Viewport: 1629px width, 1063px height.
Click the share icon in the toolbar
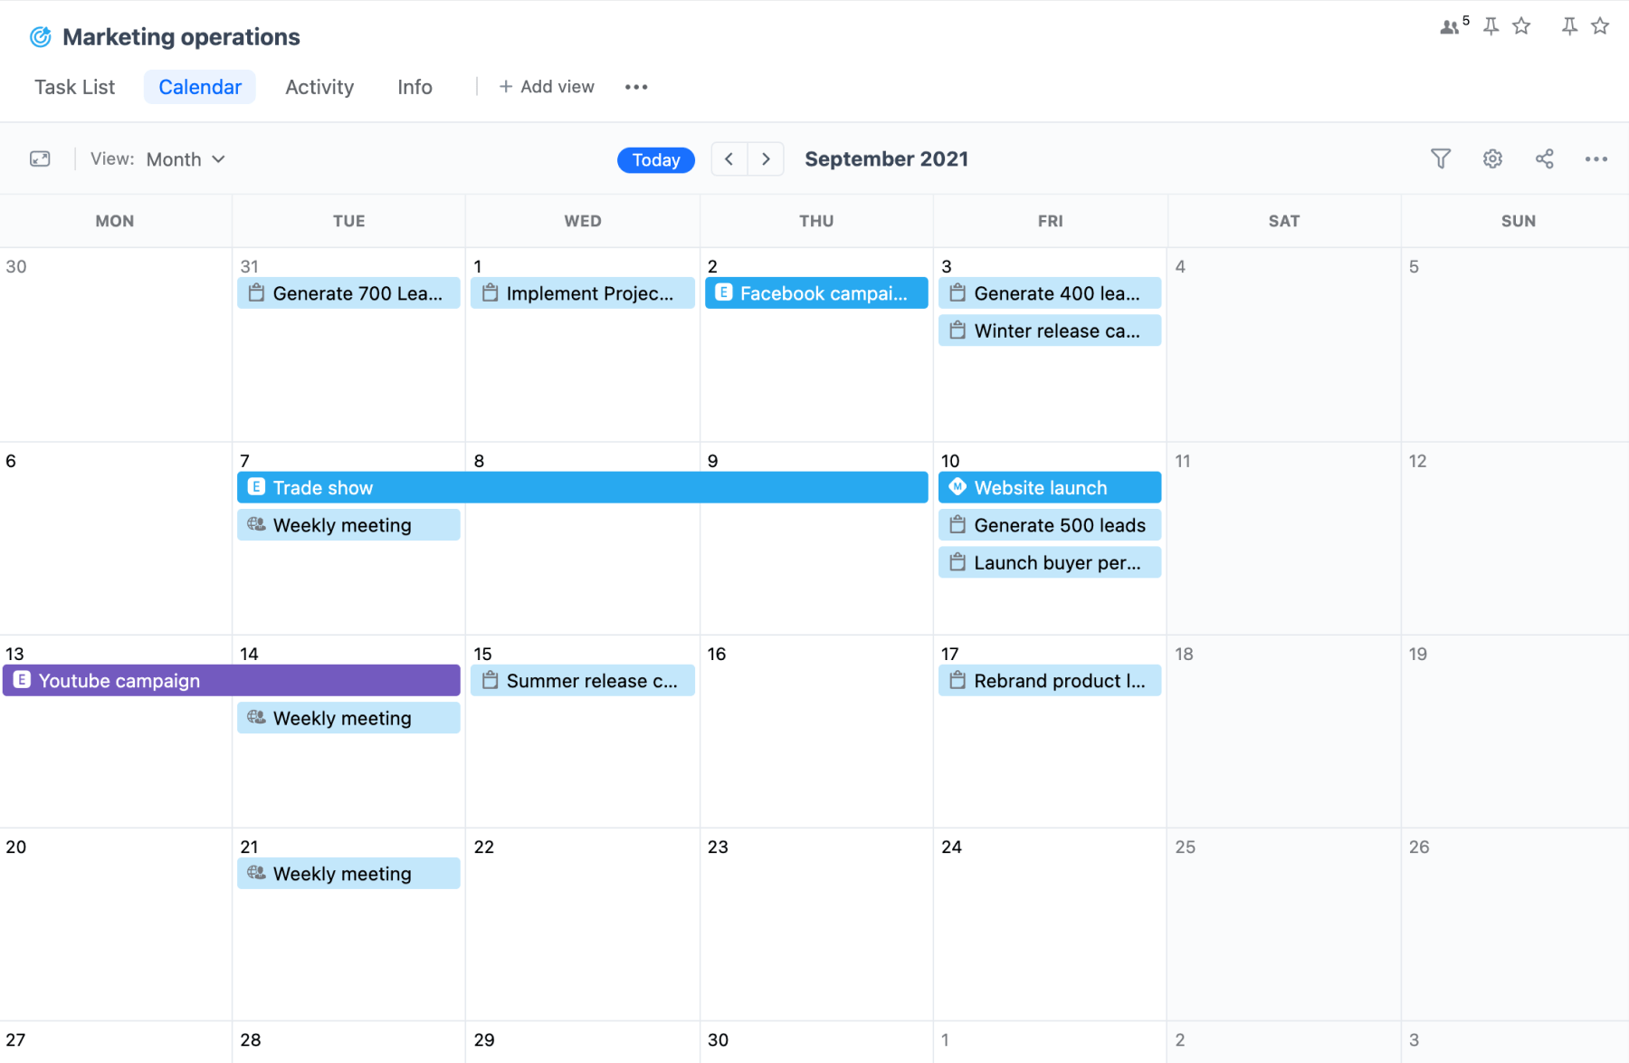click(x=1544, y=158)
